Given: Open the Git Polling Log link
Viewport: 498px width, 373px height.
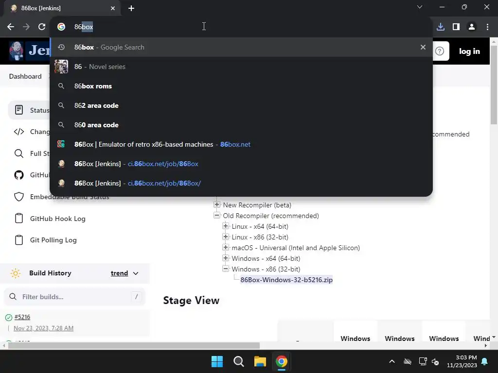Looking at the screenshot, I should pos(53,240).
